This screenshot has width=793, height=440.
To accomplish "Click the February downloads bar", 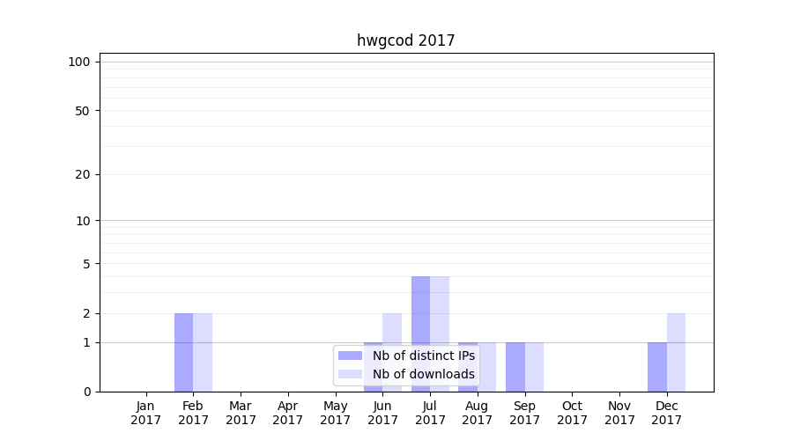I will (x=203, y=352).
